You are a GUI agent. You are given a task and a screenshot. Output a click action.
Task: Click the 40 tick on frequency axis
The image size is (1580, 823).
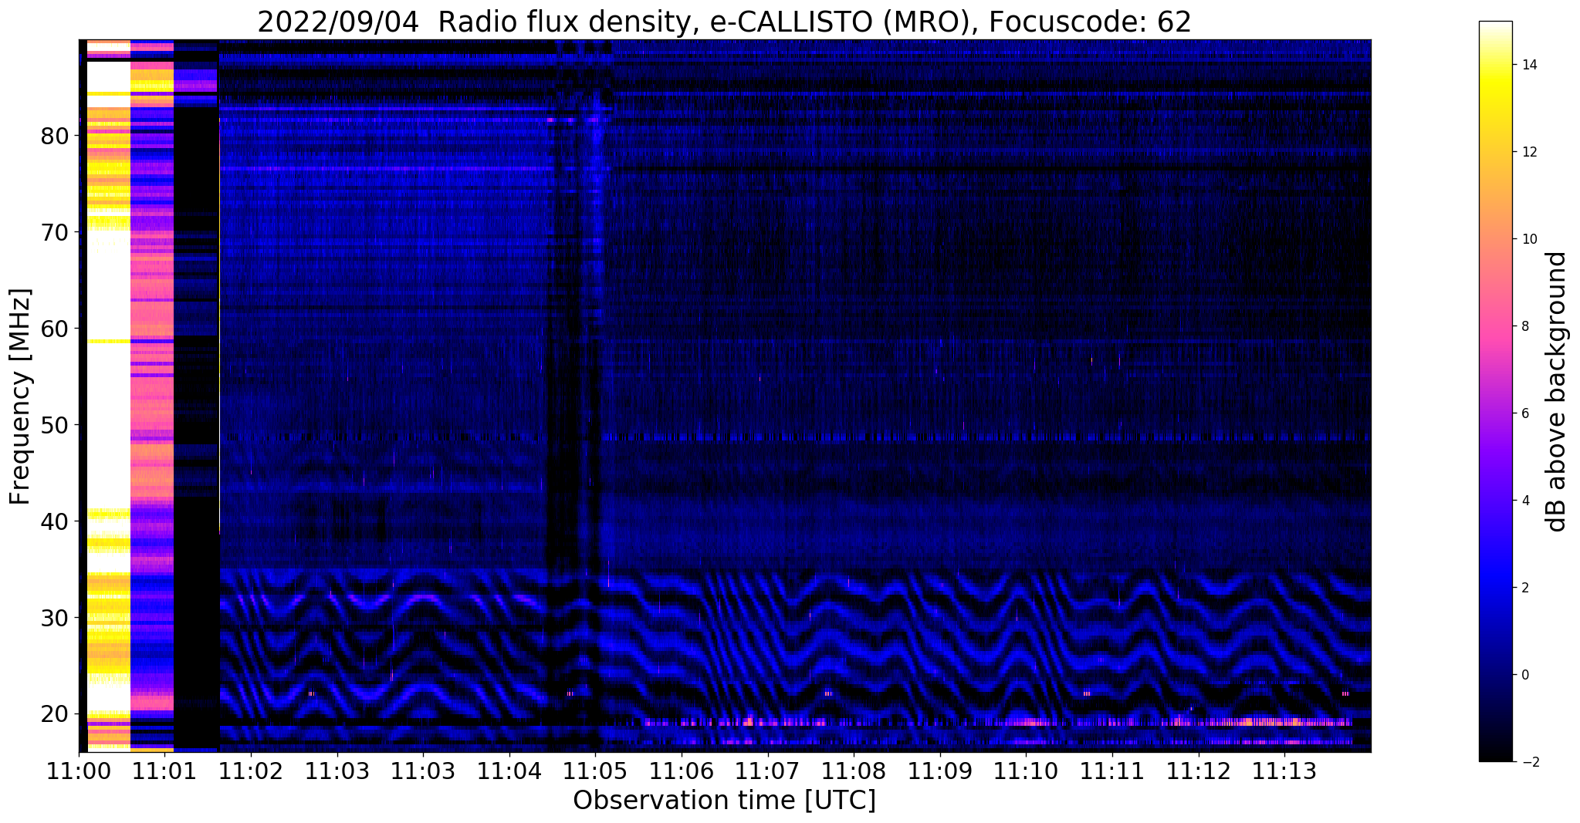click(x=56, y=521)
